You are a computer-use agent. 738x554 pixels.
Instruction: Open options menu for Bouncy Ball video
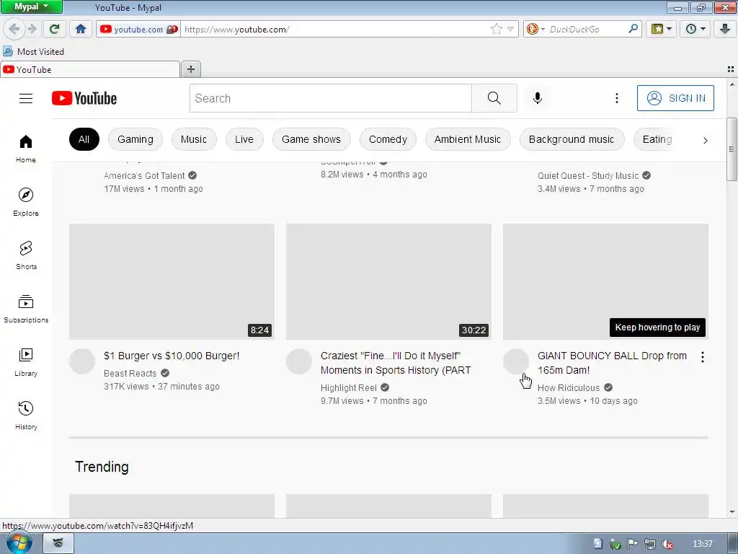[x=702, y=357]
